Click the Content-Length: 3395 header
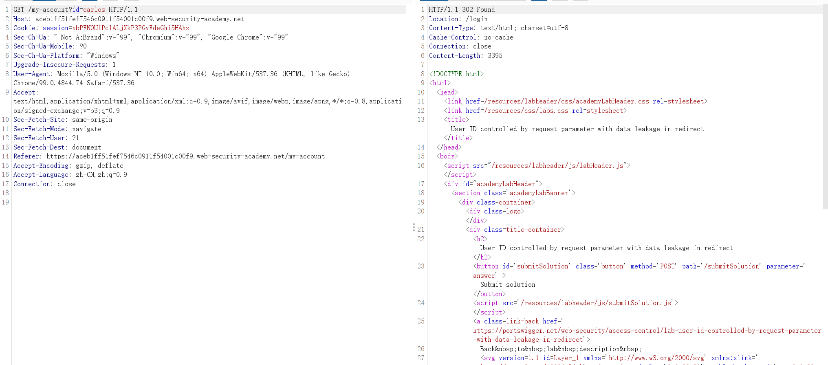 pos(466,55)
